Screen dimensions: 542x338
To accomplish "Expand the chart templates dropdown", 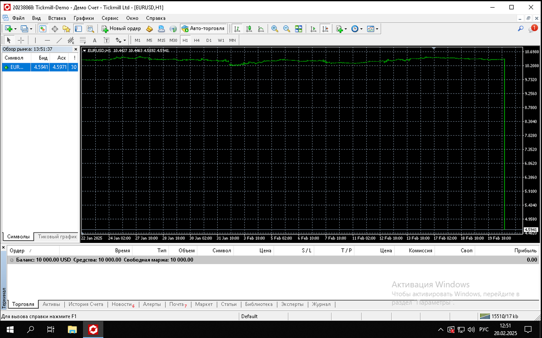I will point(377,29).
